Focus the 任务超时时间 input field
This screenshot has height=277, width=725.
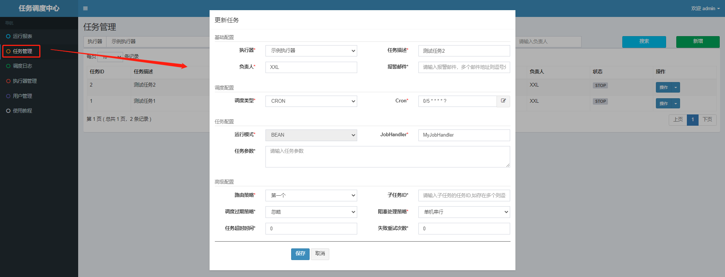pyautogui.click(x=311, y=228)
